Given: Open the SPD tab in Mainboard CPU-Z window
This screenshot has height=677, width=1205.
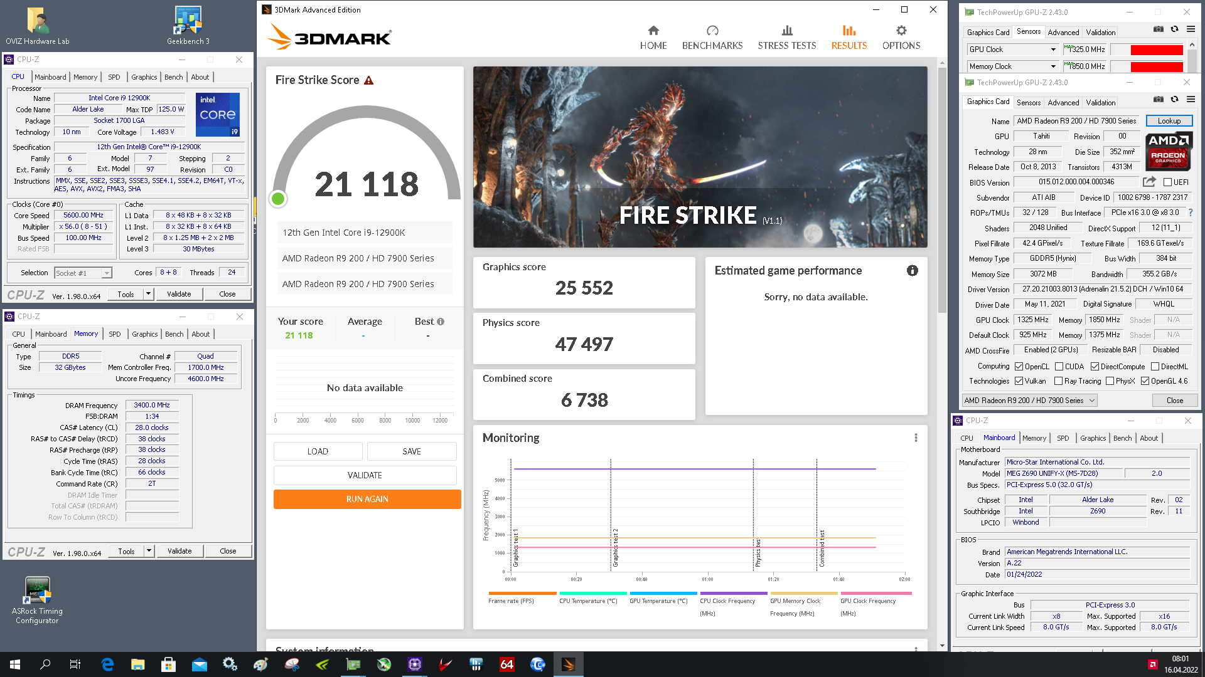Looking at the screenshot, I should click(1063, 438).
